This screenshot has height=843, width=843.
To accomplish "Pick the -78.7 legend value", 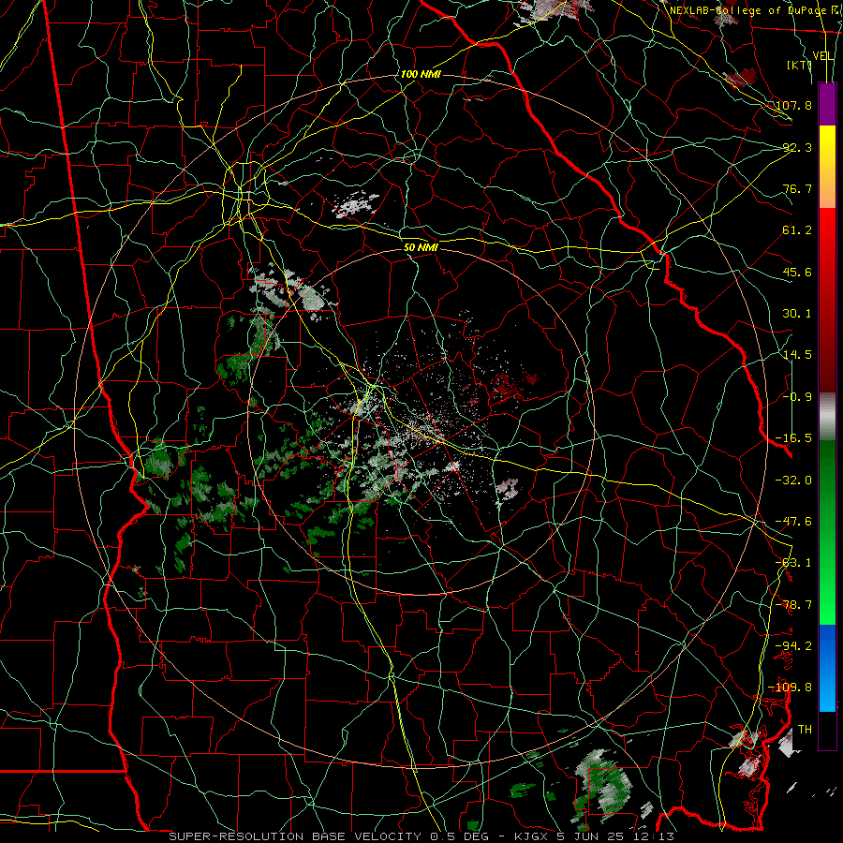I will [x=793, y=605].
